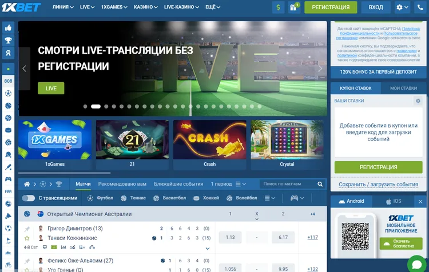Viewport: 429px width, 272px height.
Task: Open the Crash game thumbnail
Action: pos(209,145)
